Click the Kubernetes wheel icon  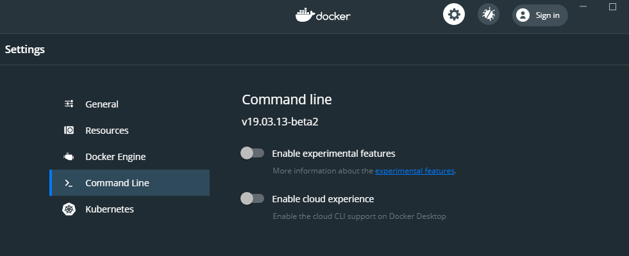[x=69, y=209]
